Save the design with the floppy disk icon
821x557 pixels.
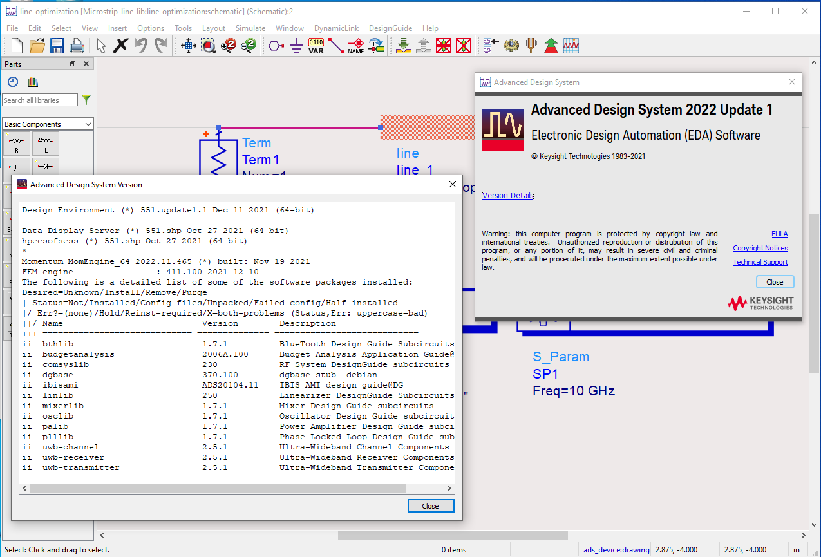coord(57,46)
